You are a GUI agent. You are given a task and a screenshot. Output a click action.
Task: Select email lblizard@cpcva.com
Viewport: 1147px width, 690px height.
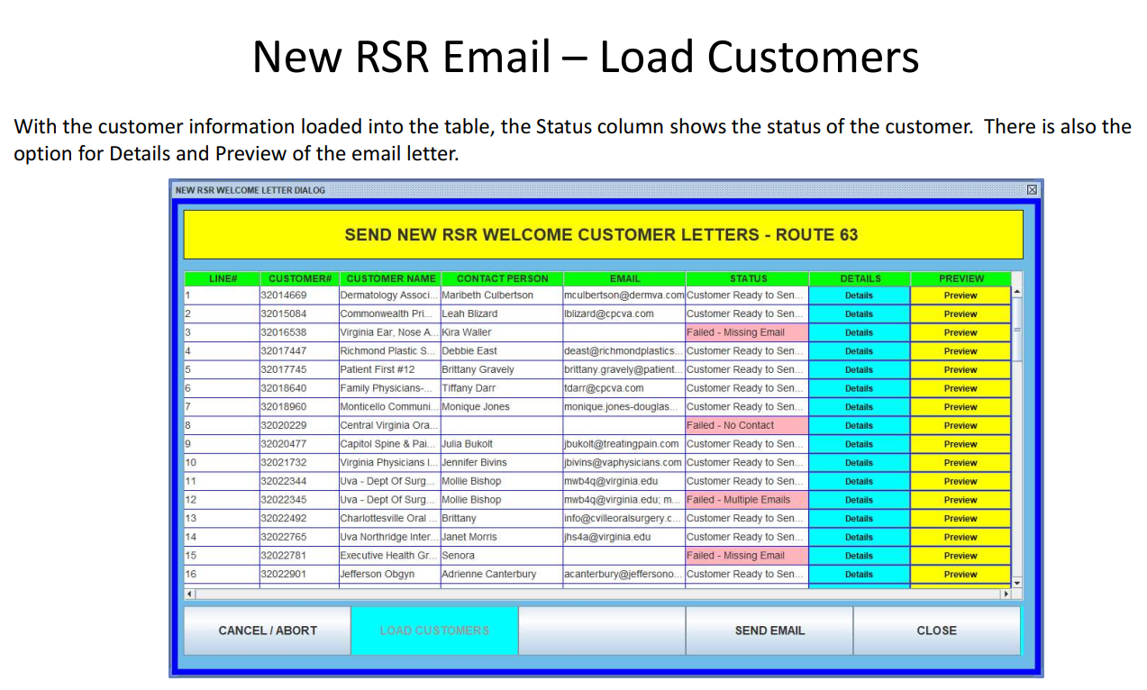624,314
